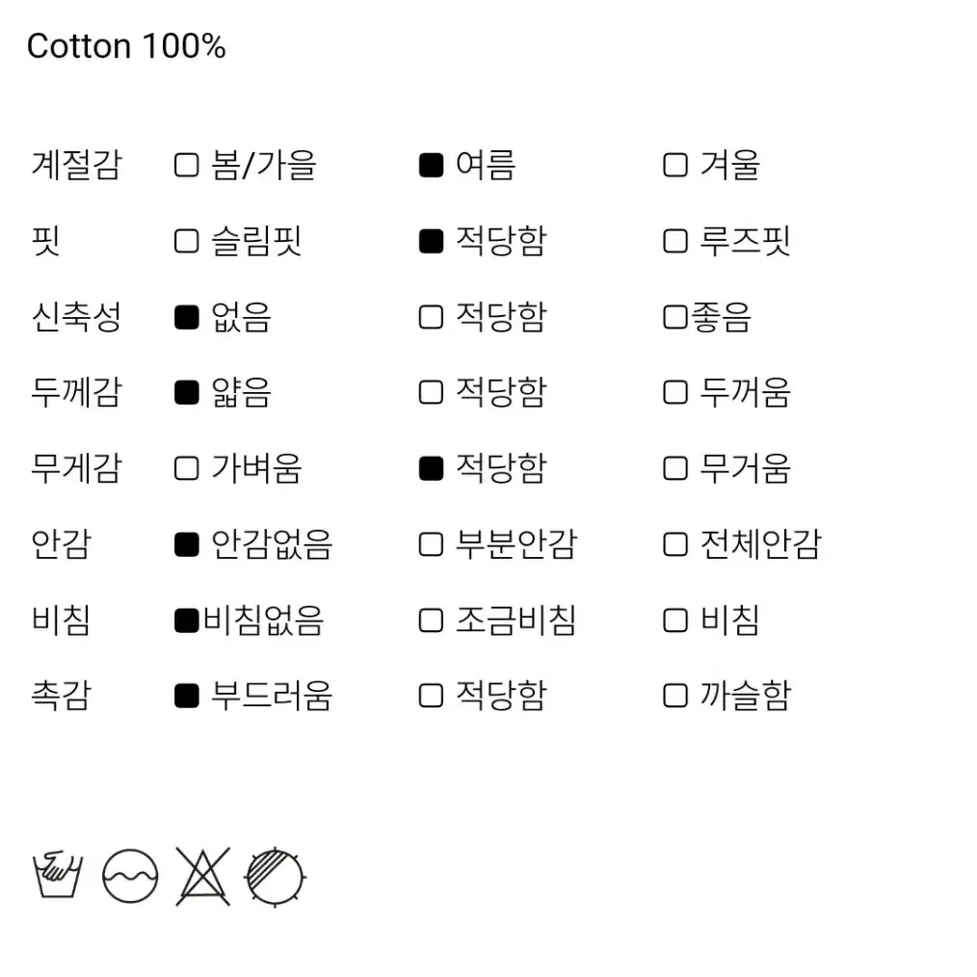
Task: Click the crossed-out triangle no-bleach icon
Action: tap(203, 876)
